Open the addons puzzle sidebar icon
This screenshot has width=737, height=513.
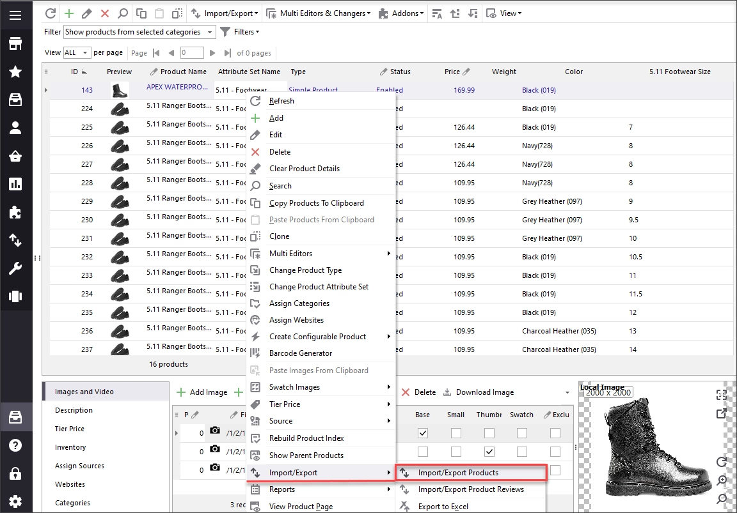pyautogui.click(x=15, y=212)
